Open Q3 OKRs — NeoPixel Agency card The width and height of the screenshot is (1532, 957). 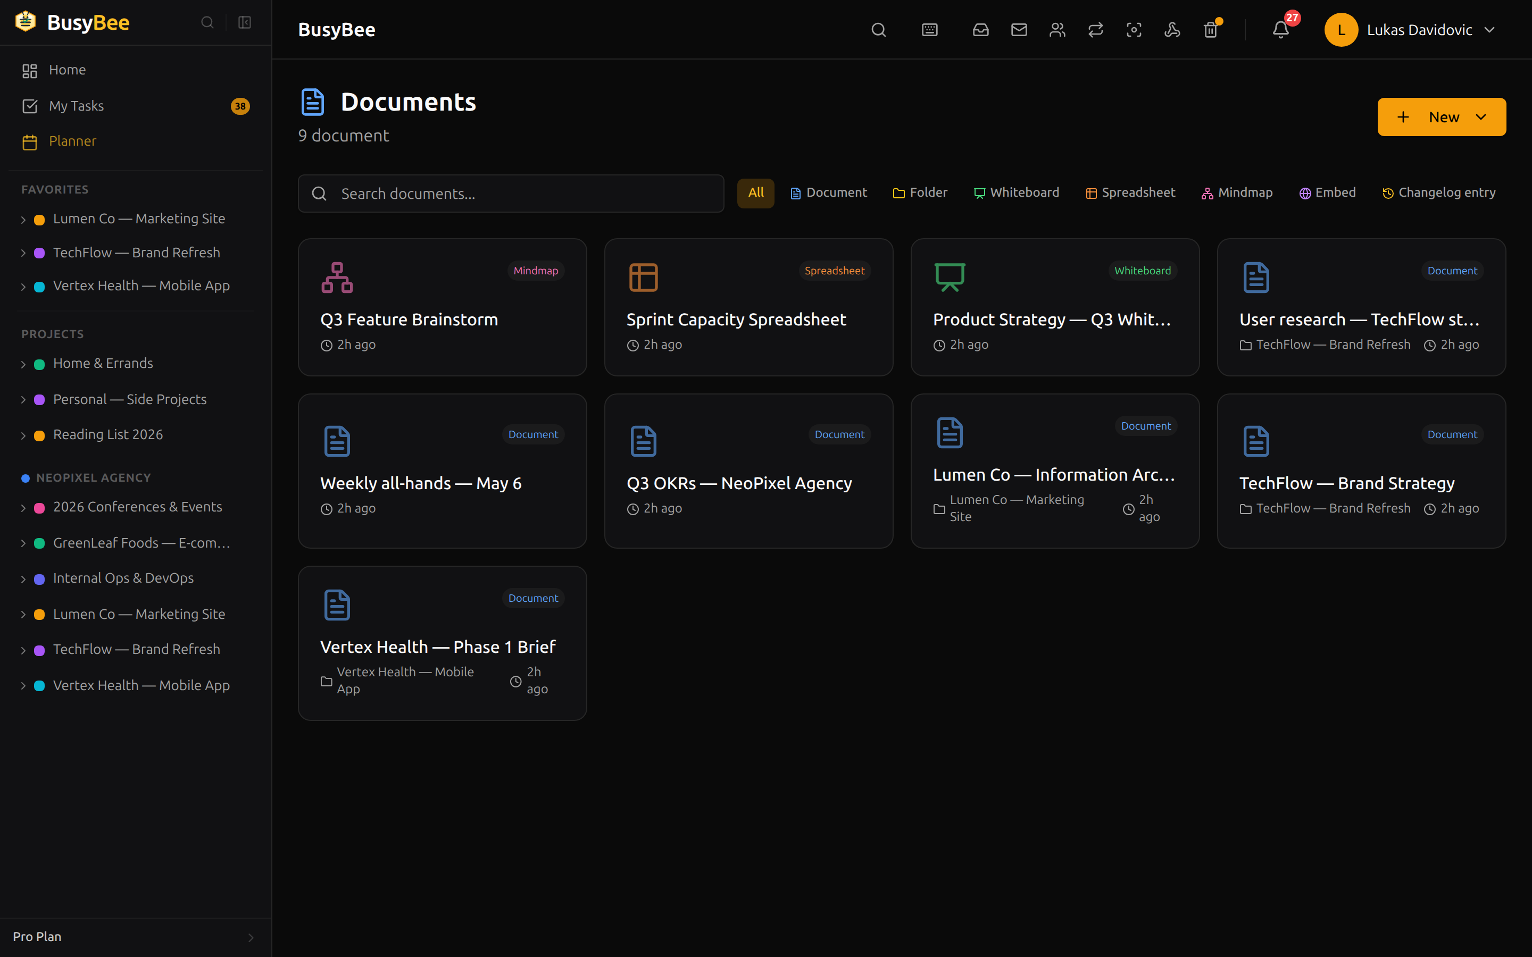pyautogui.click(x=748, y=471)
